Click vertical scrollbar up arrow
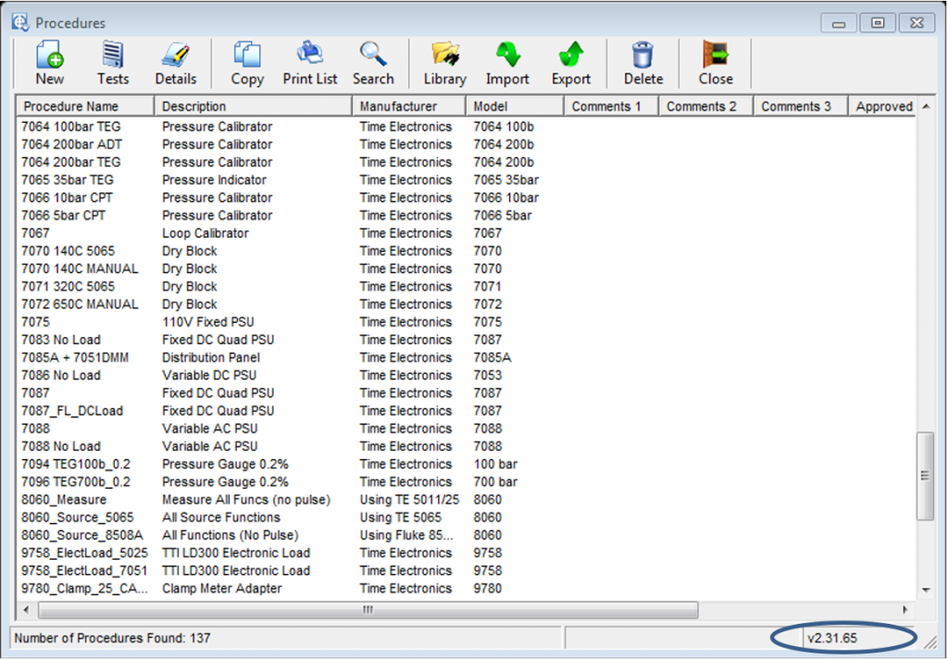This screenshot has width=948, height=660. tap(925, 107)
